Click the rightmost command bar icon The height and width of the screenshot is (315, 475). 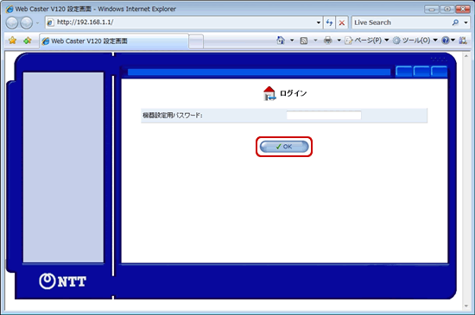point(463,41)
